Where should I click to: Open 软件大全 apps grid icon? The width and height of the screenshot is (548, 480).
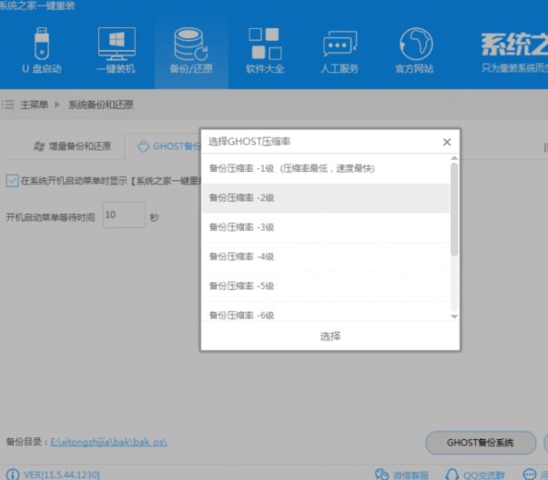265,49
